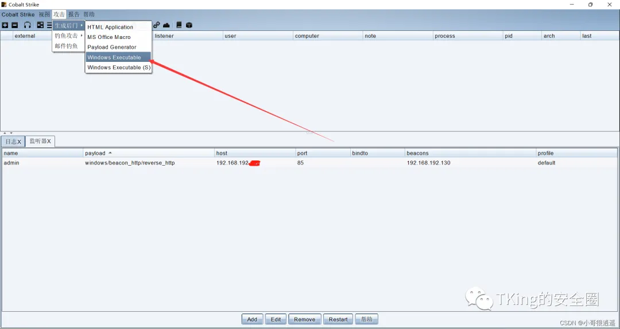Open the 视图 menu
620x329 pixels.
(x=44, y=14)
